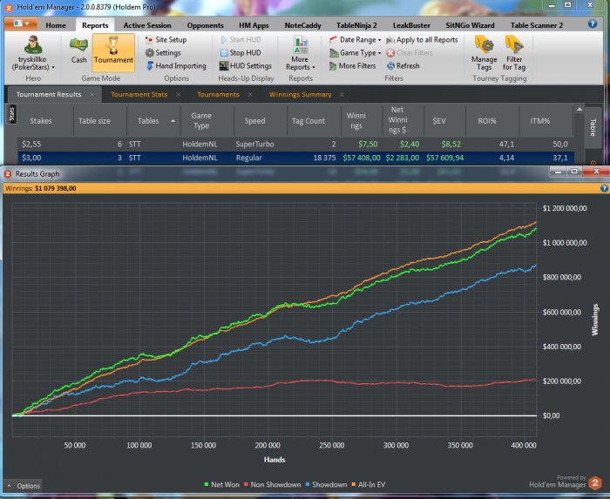Toggle the Non Showdown legend entry

272,484
